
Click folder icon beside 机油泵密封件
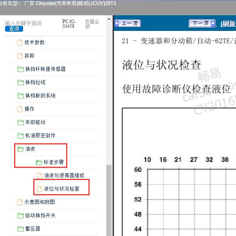pos(21,136)
